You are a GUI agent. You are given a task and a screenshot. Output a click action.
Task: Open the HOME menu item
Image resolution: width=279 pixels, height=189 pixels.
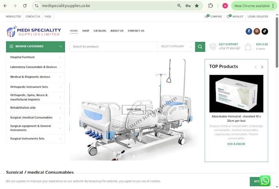[x=74, y=31]
